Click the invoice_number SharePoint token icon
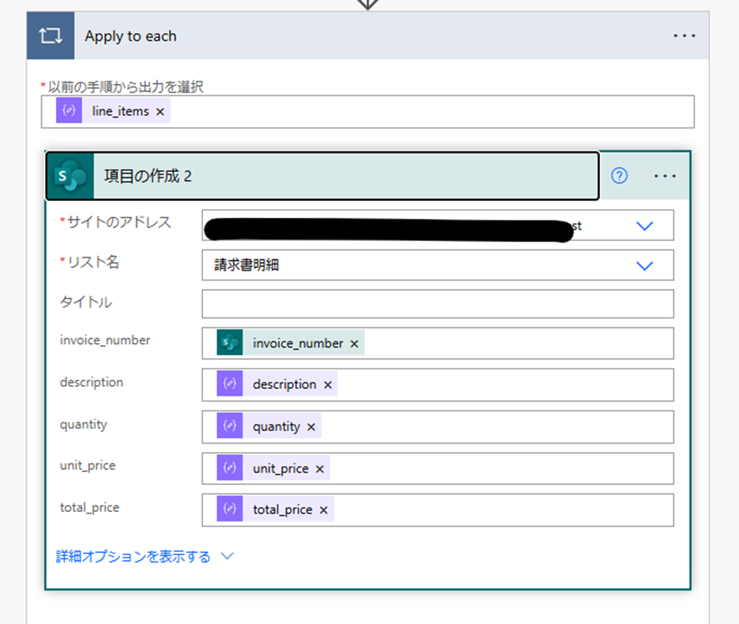The image size is (739, 624). coord(229,343)
